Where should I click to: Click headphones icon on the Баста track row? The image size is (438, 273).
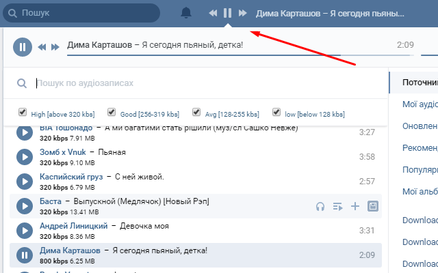click(320, 206)
